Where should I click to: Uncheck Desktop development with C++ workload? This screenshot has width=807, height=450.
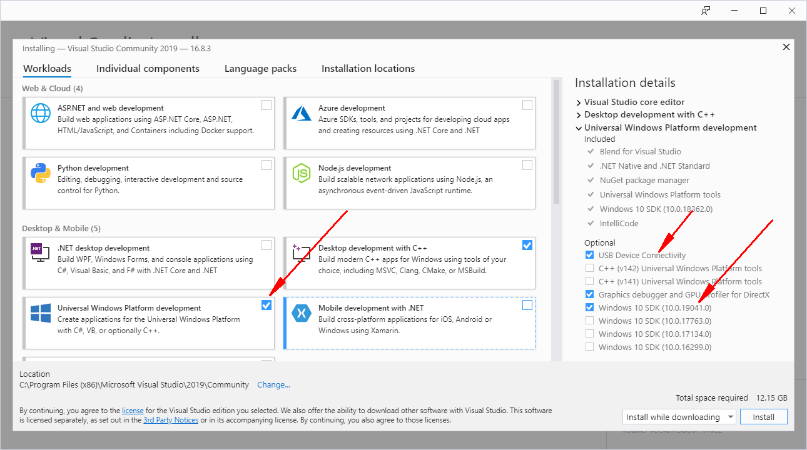[527, 245]
